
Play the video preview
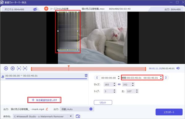pyautogui.click(x=6, y=68)
